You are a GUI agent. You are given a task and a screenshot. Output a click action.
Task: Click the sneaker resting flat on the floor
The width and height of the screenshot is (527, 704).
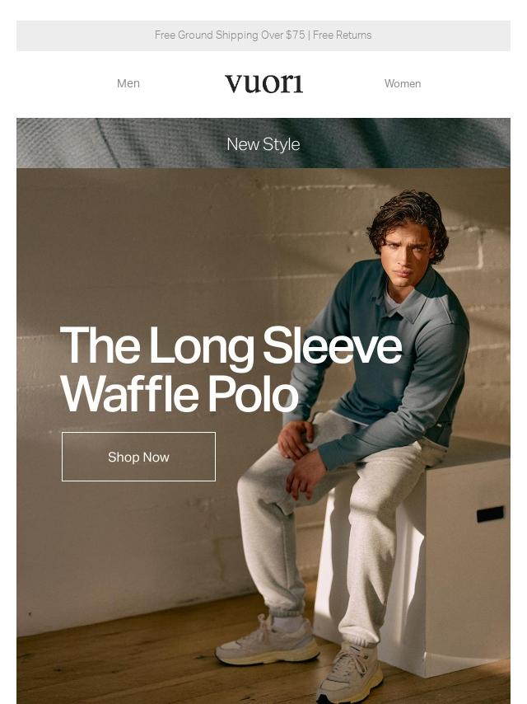pyautogui.click(x=265, y=644)
